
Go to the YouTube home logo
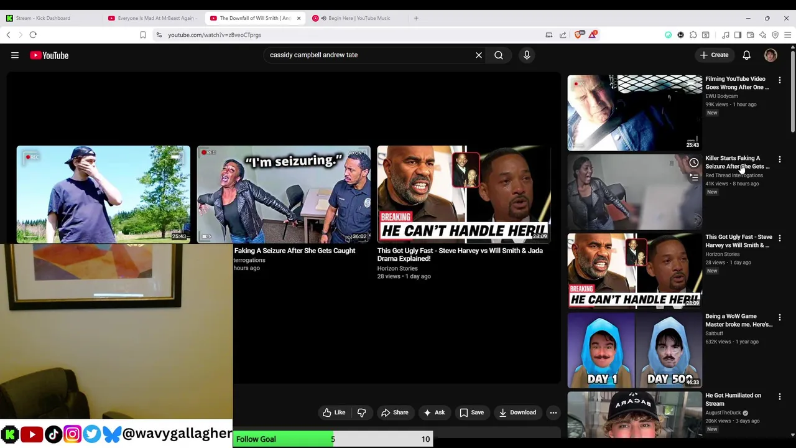coord(49,55)
